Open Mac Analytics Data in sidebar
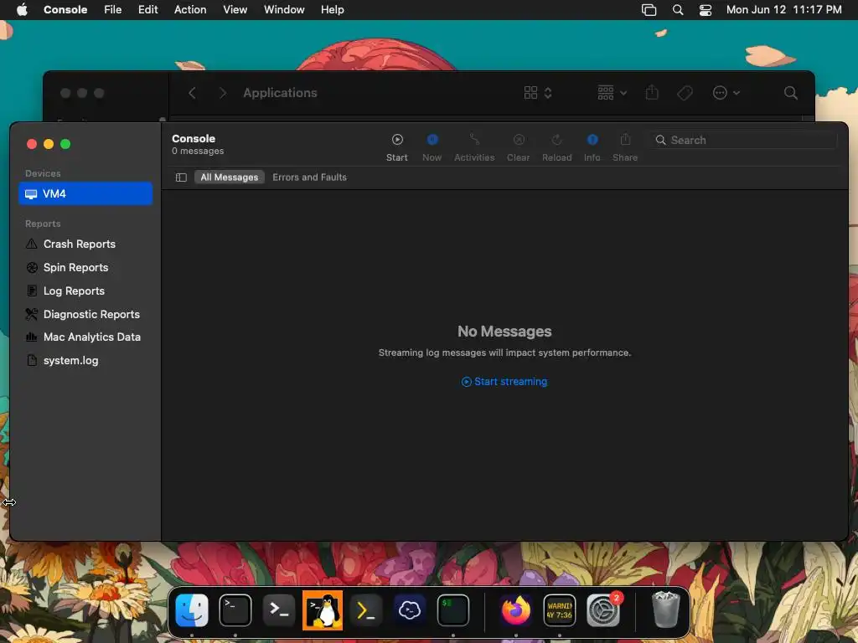The height and width of the screenshot is (643, 858). (x=85, y=337)
